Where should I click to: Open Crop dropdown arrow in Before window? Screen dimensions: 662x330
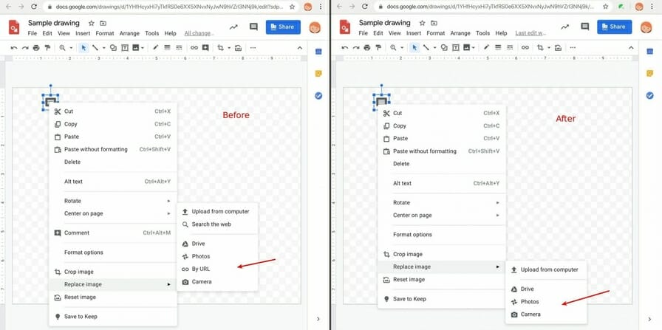[x=229, y=48]
